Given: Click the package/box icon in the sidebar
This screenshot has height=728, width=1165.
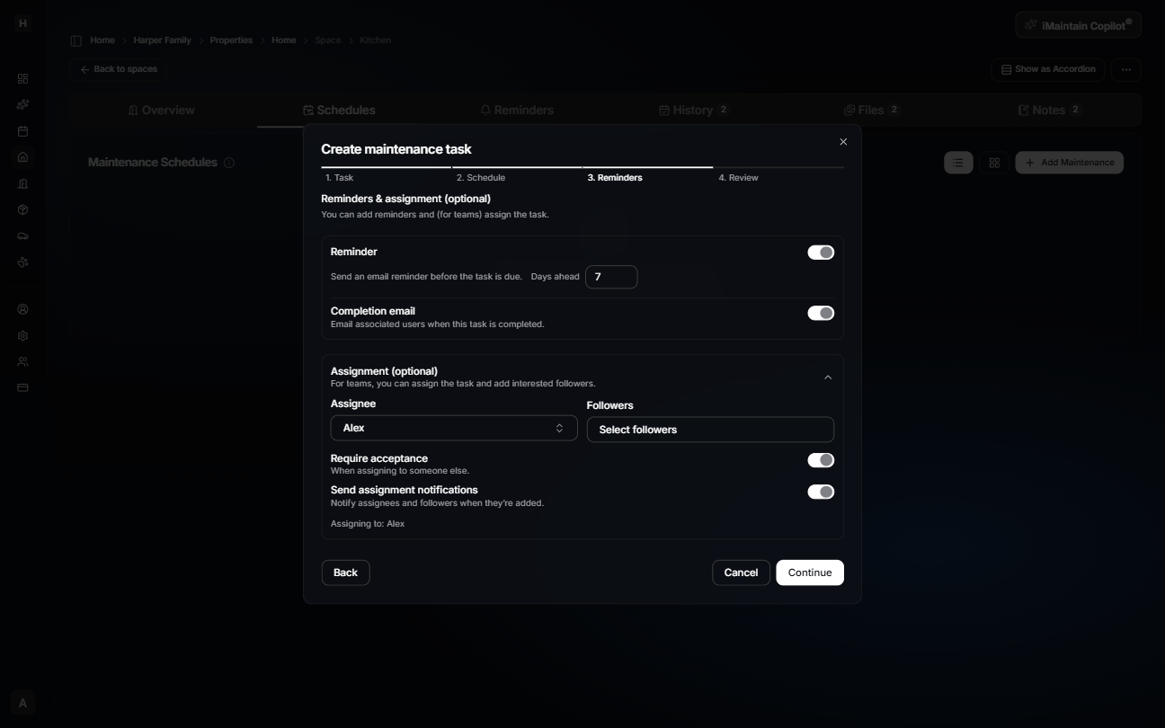Looking at the screenshot, I should pyautogui.click(x=22, y=209).
